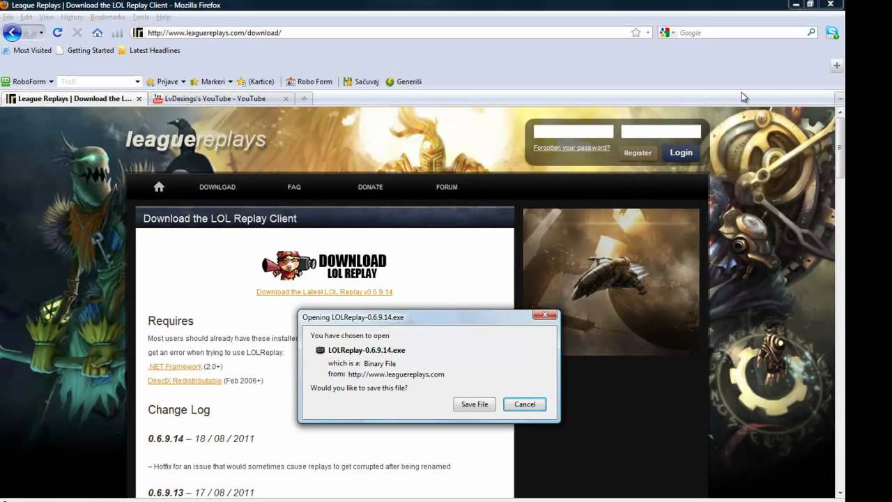
Task: Open the History menu
Action: (72, 17)
